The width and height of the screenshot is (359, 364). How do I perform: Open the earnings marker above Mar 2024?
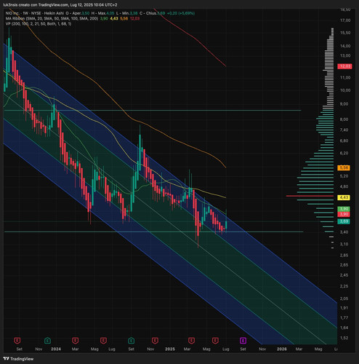pyautogui.click(x=76, y=341)
